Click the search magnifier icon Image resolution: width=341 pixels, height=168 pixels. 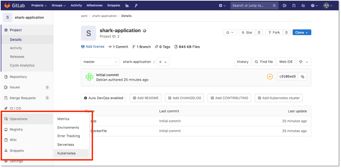tap(274, 6)
